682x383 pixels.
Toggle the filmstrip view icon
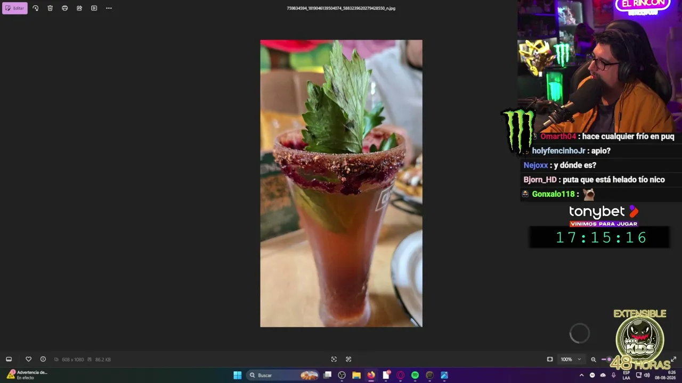9,359
